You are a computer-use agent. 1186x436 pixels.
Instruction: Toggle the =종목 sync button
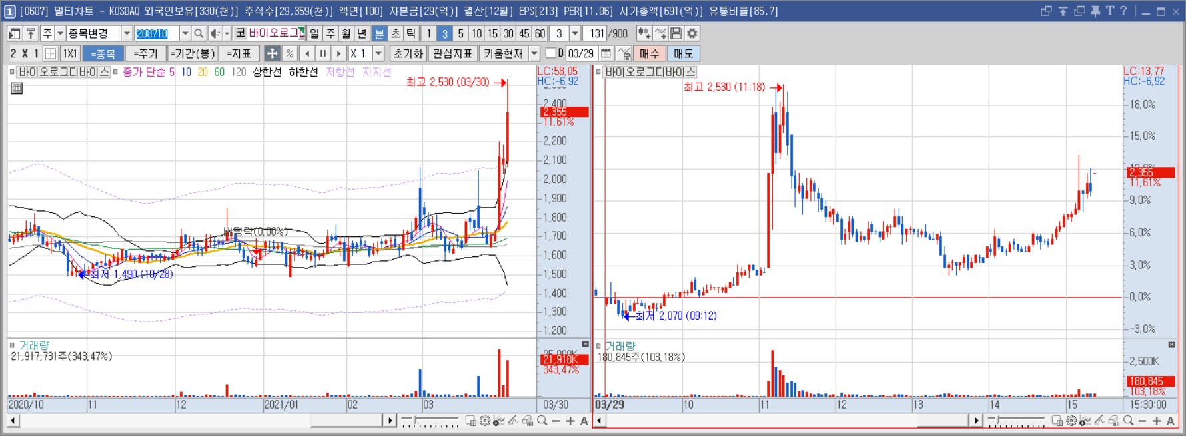103,53
